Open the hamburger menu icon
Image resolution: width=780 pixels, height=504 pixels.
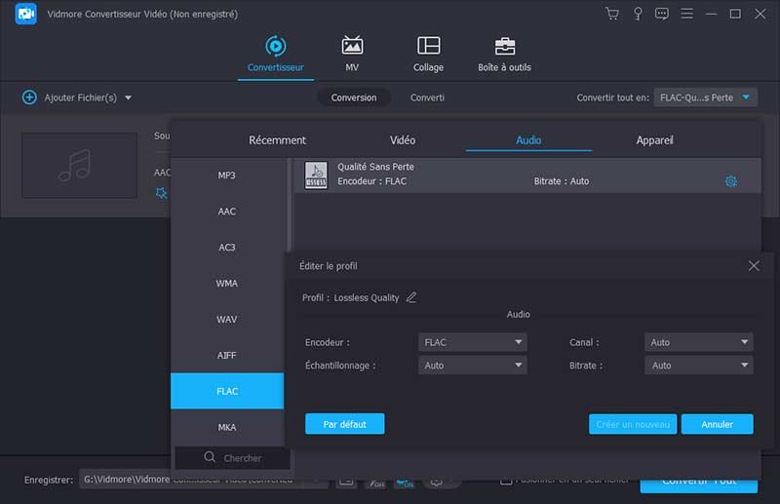[686, 14]
